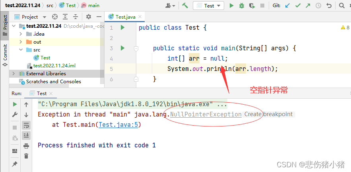Toggle Scroll to End in console
Image resolution: width=351 pixels, height=172 pixels.
(26, 136)
